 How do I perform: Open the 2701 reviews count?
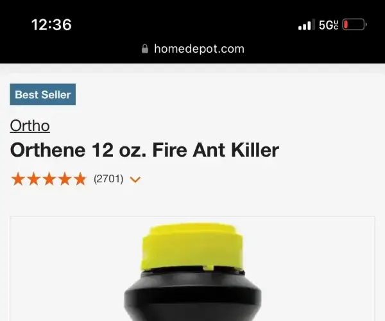coord(108,179)
